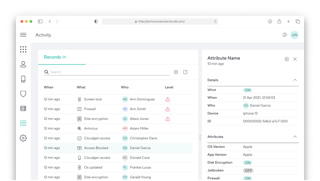Download records using icon beside search

point(176,72)
